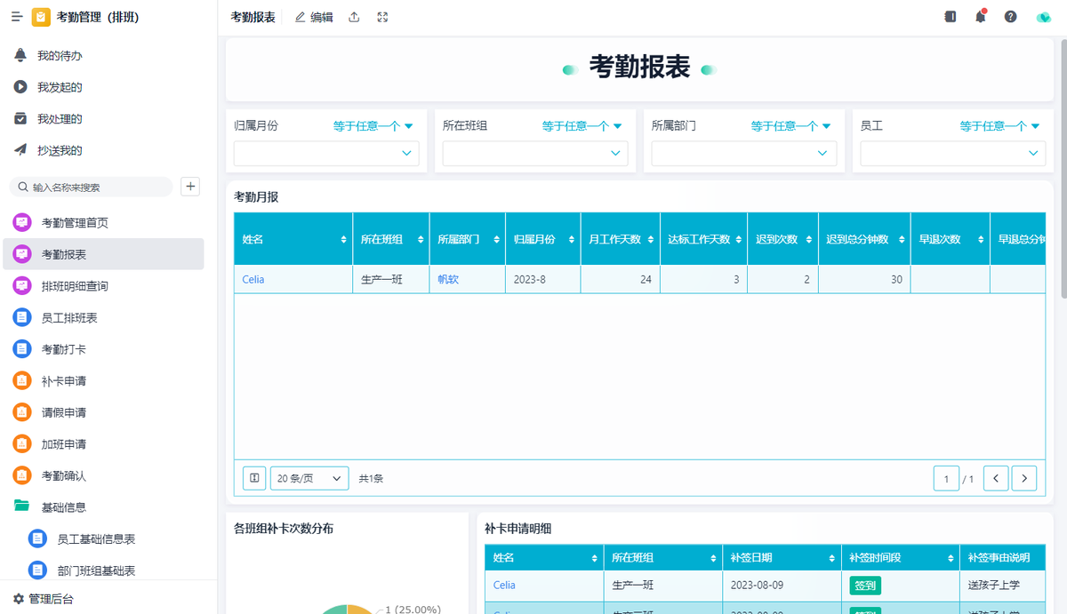The width and height of the screenshot is (1067, 614).
Task: Open the 所在班组 selection dropdown
Action: pos(533,153)
